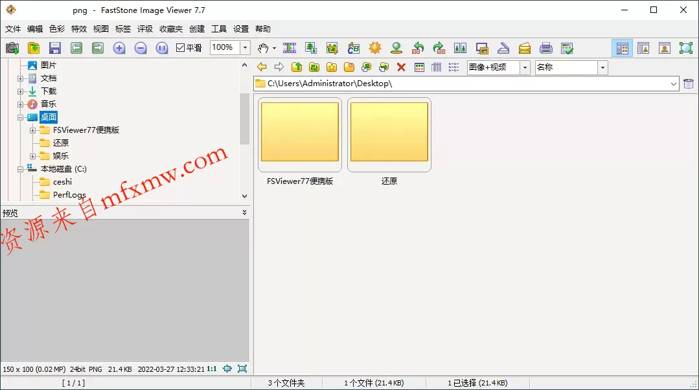Start the slideshow with the filmstrip icon
Image resolution: width=699 pixels, height=390 pixels.
pos(290,48)
